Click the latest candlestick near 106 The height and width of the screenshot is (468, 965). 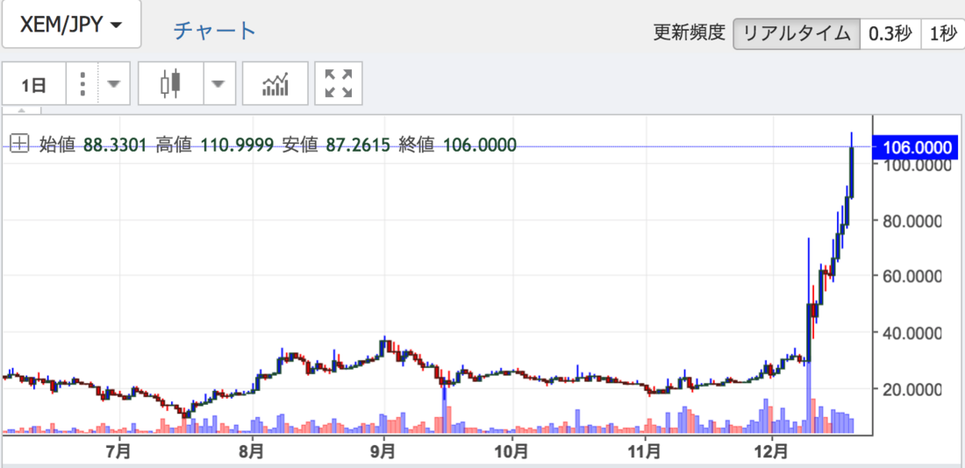click(852, 172)
